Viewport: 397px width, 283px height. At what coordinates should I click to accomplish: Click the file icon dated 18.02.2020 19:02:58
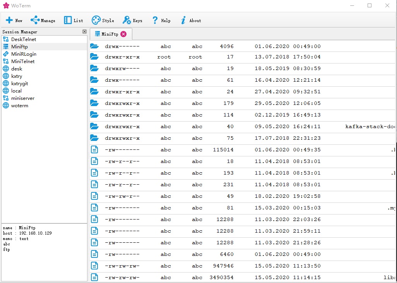(x=94, y=196)
